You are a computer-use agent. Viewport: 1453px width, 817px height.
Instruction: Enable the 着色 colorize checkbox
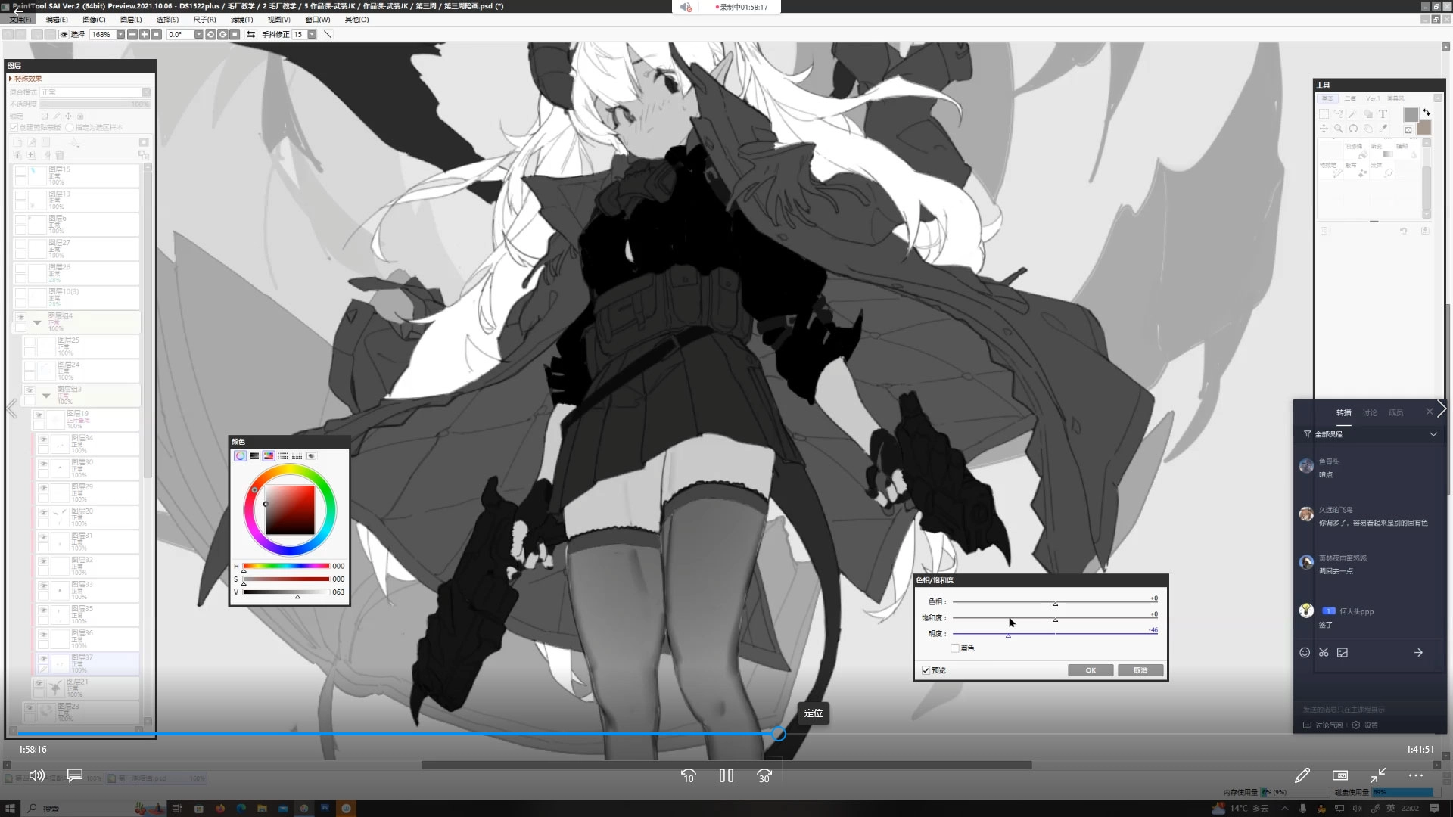[x=955, y=648]
